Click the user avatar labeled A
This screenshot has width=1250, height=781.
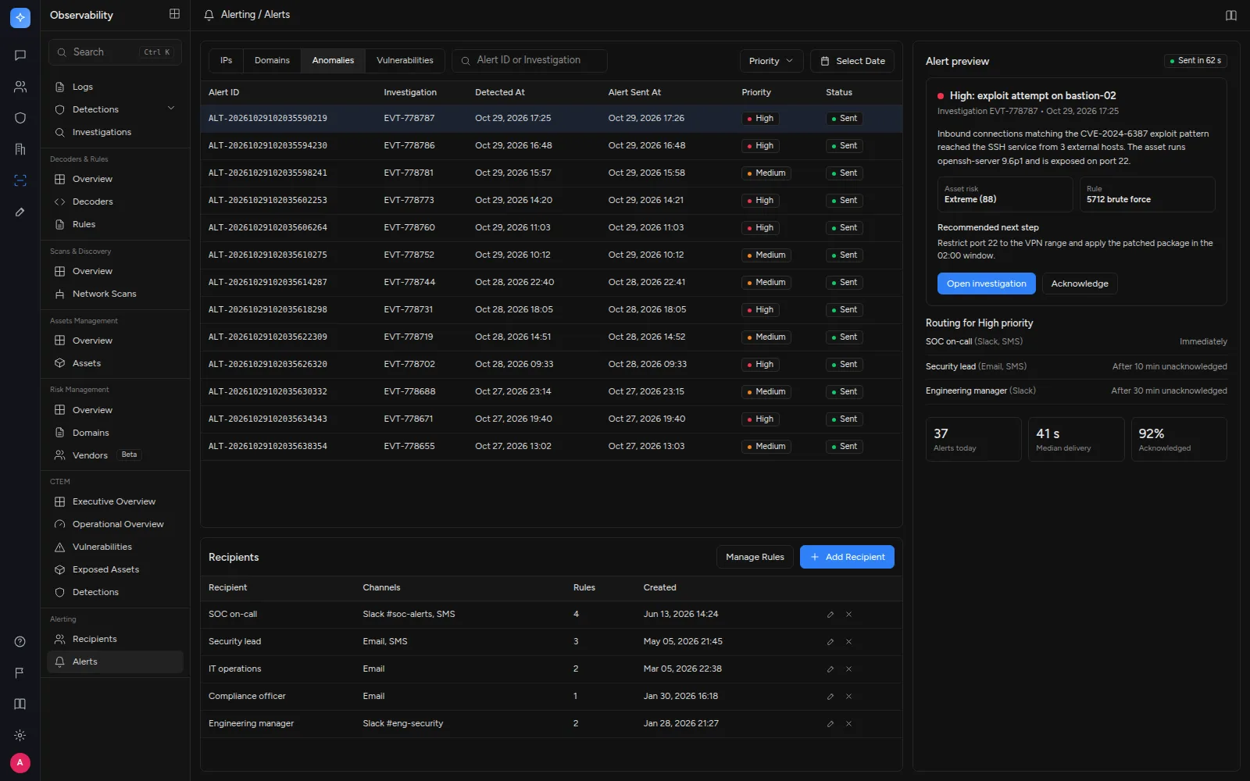tap(20, 763)
